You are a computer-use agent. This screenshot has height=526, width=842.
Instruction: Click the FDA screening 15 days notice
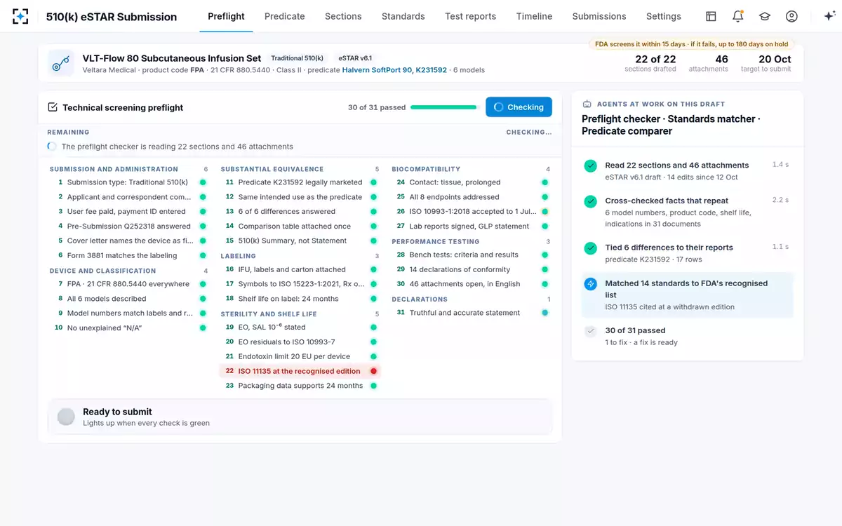pos(691,44)
